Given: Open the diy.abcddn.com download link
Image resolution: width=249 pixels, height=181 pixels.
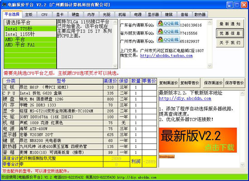Looking at the screenshot, I should click(185, 98).
